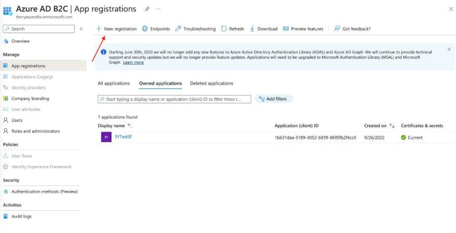Click the '1 applications found' text

[118, 117]
